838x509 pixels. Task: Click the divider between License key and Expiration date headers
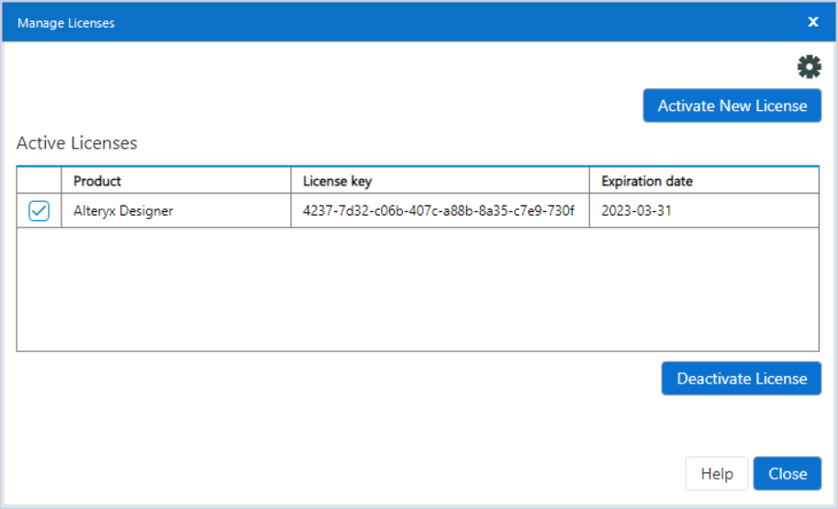(589, 181)
